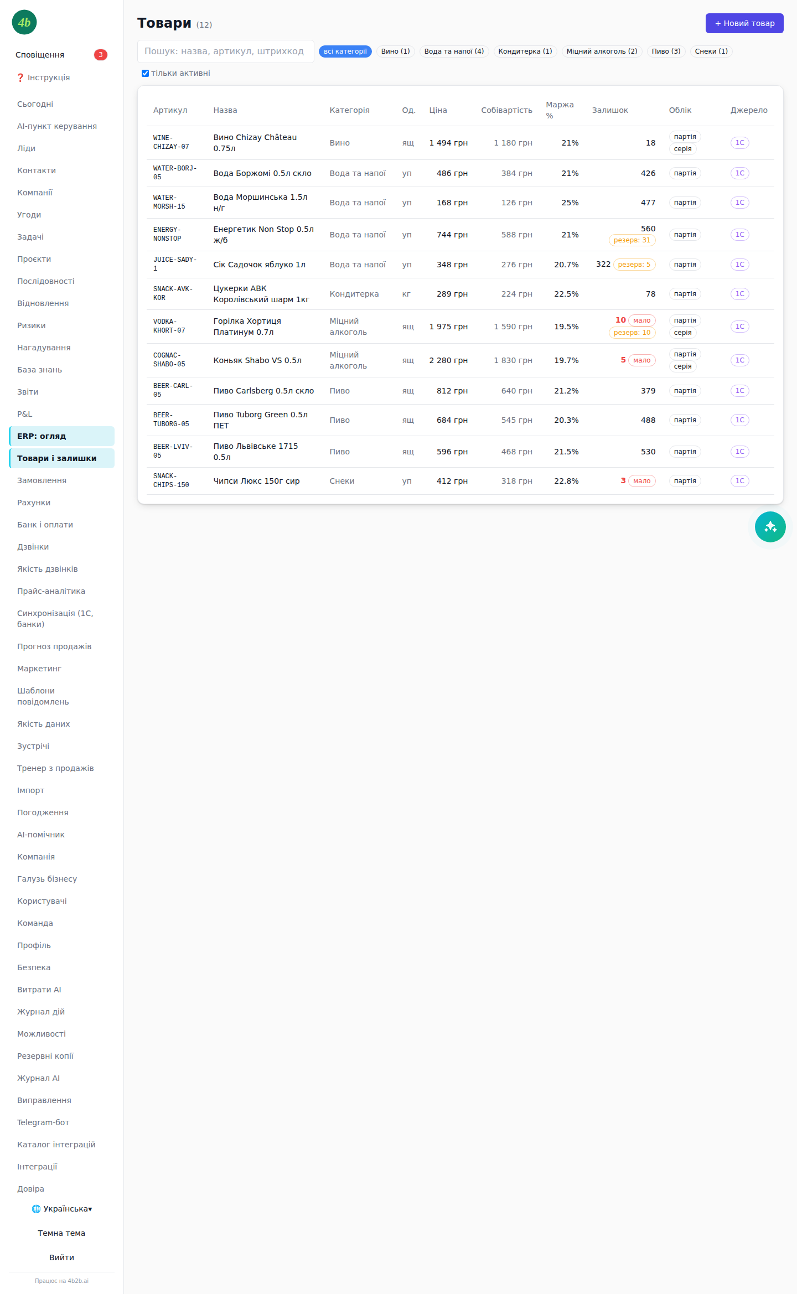Go to Сьогодні in the sidebar
This screenshot has height=1294, width=797.
61,104
